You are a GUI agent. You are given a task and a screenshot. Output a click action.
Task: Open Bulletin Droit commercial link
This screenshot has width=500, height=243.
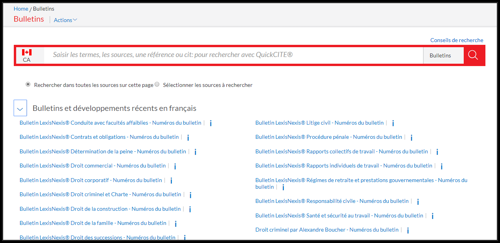point(93,166)
